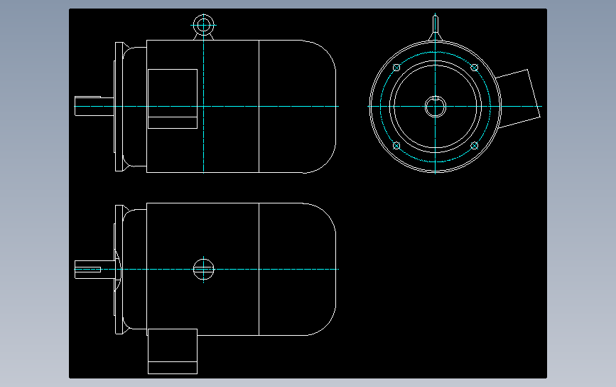Click the terminal box rectangle in the side view

[x=173, y=99]
